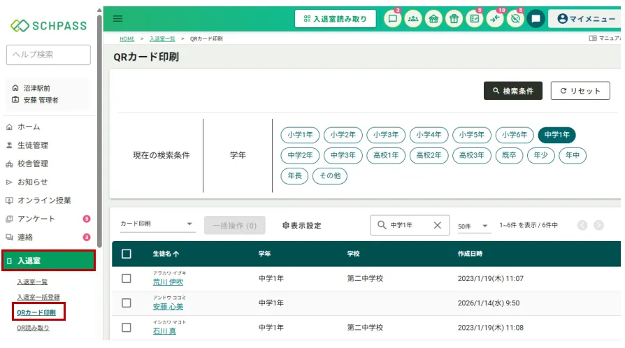This screenshot has width=625, height=348.
Task: Click the 検索条件 button
Action: tap(512, 91)
